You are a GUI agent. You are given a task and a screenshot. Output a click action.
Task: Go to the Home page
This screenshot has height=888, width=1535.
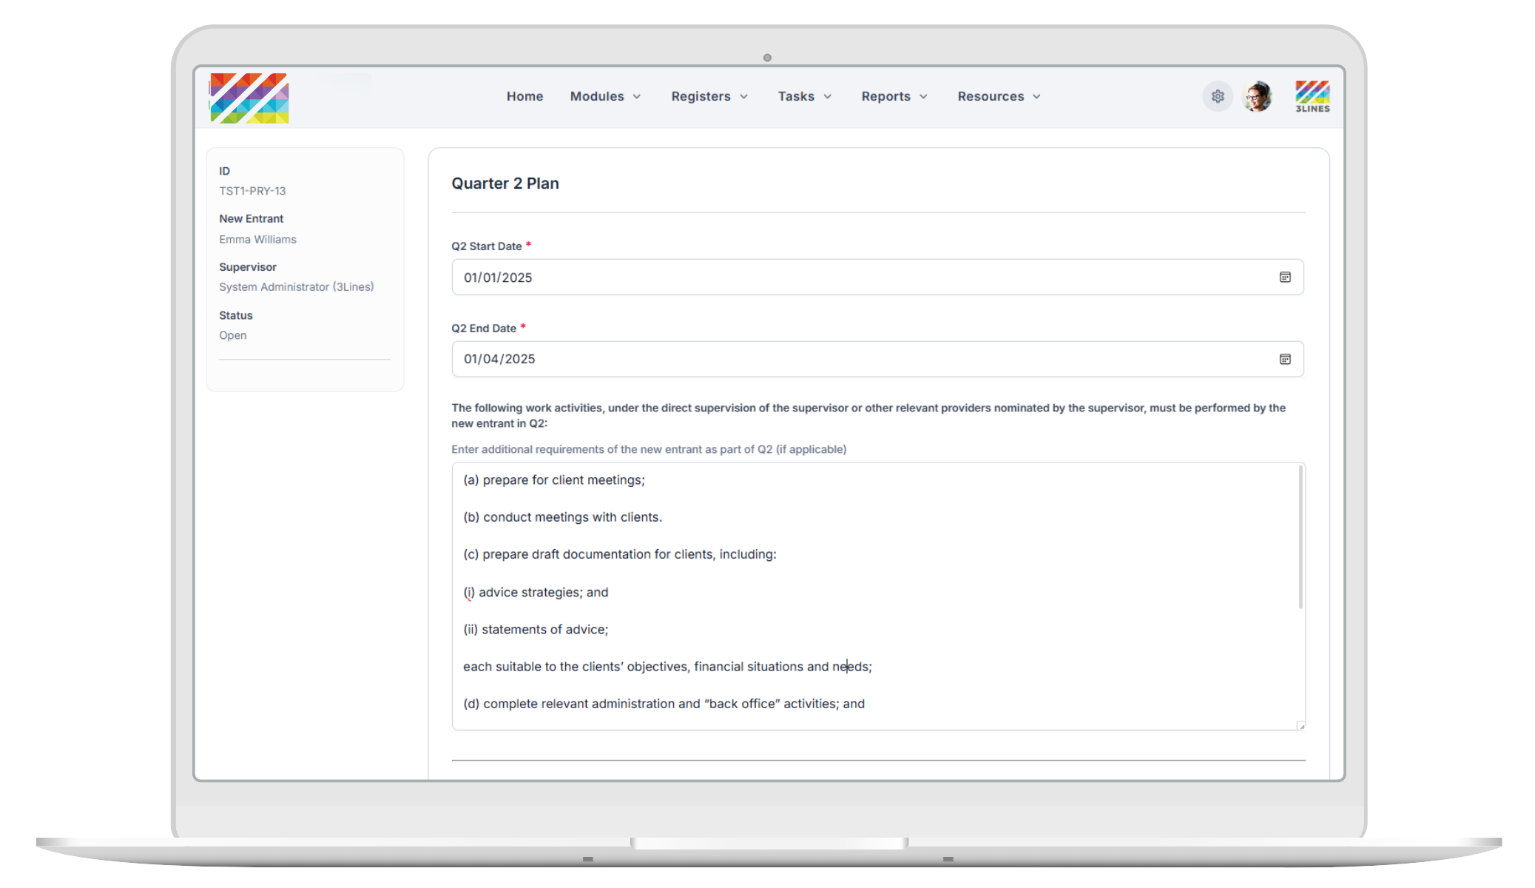[524, 96]
